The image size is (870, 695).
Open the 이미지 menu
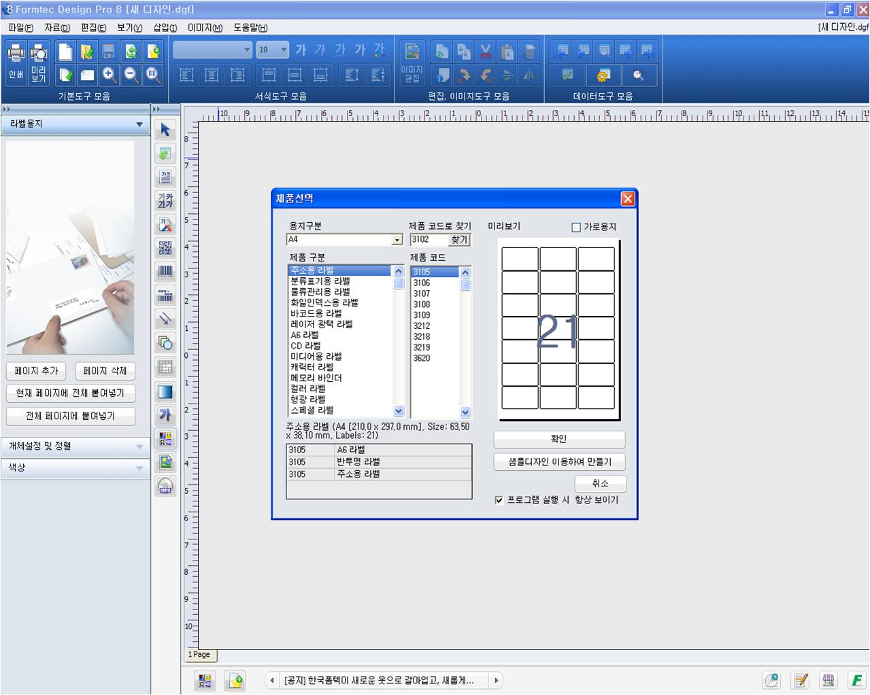pyautogui.click(x=205, y=28)
